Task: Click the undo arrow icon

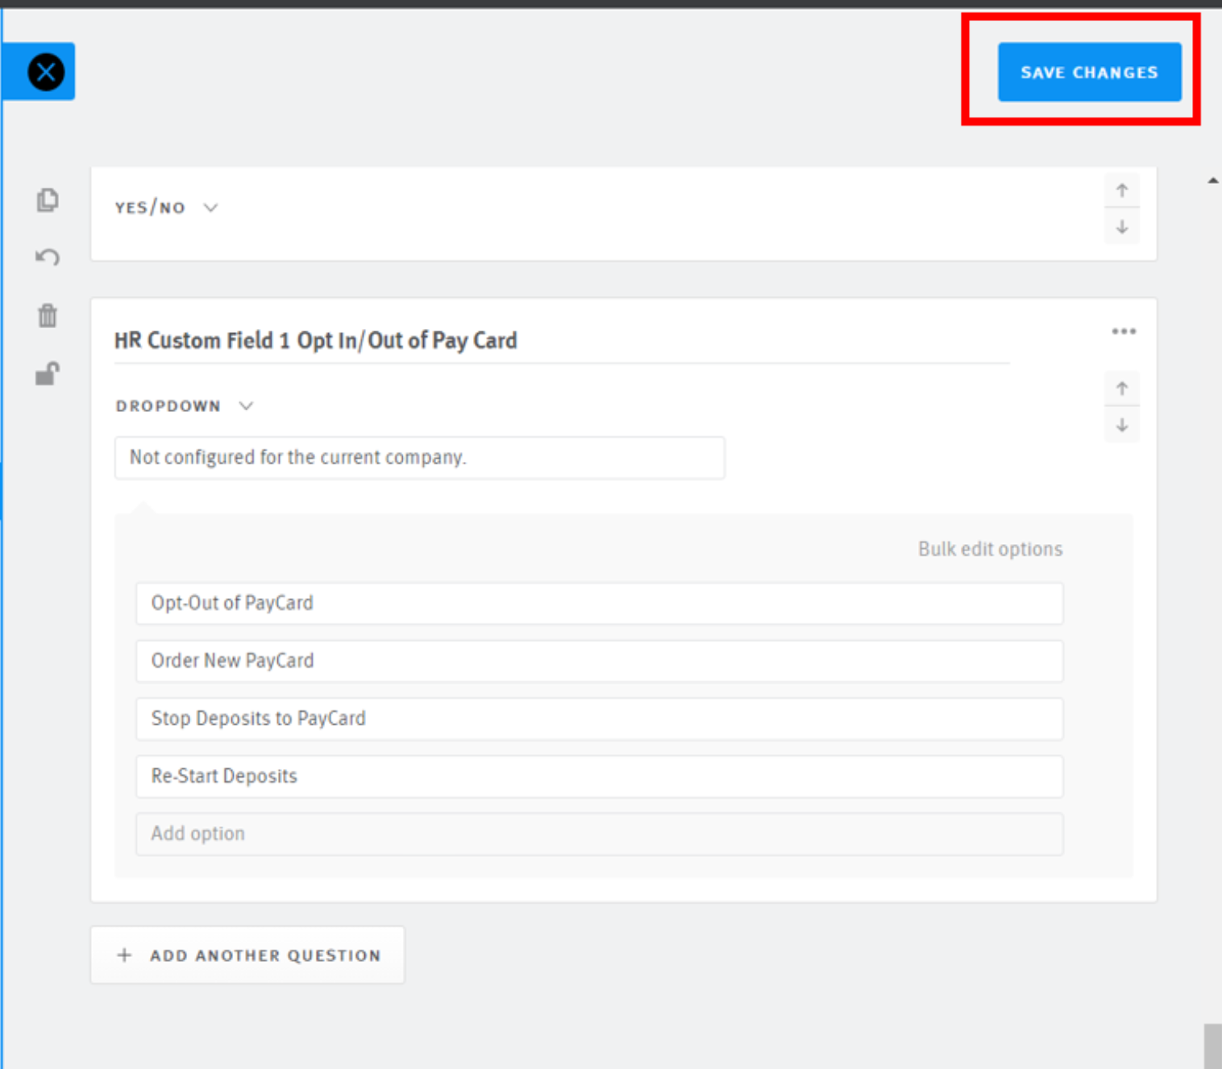Action: coord(48,257)
